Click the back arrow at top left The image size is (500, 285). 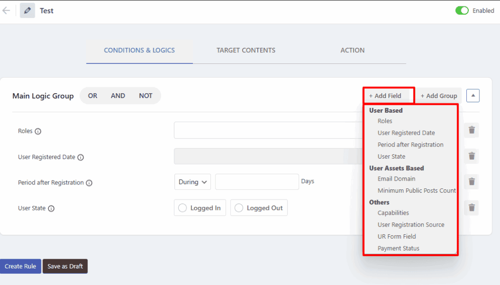click(x=7, y=10)
